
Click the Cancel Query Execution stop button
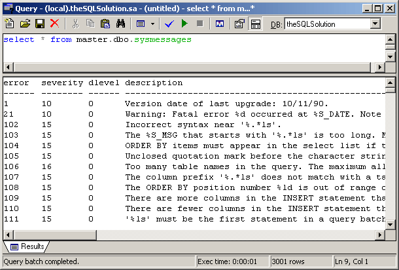click(200, 24)
